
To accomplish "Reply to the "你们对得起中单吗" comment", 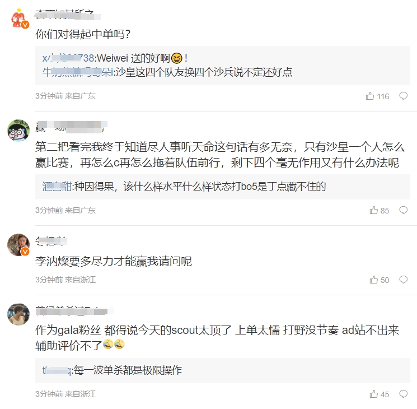I will tap(403, 96).
